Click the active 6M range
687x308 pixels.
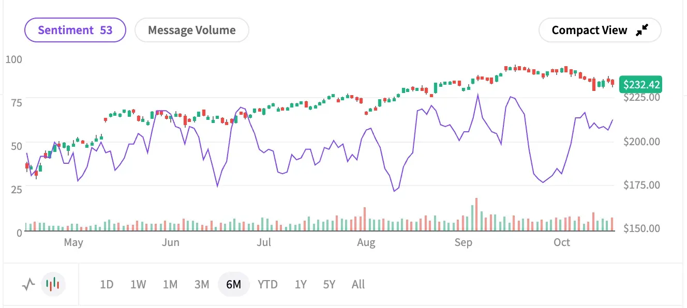click(234, 284)
